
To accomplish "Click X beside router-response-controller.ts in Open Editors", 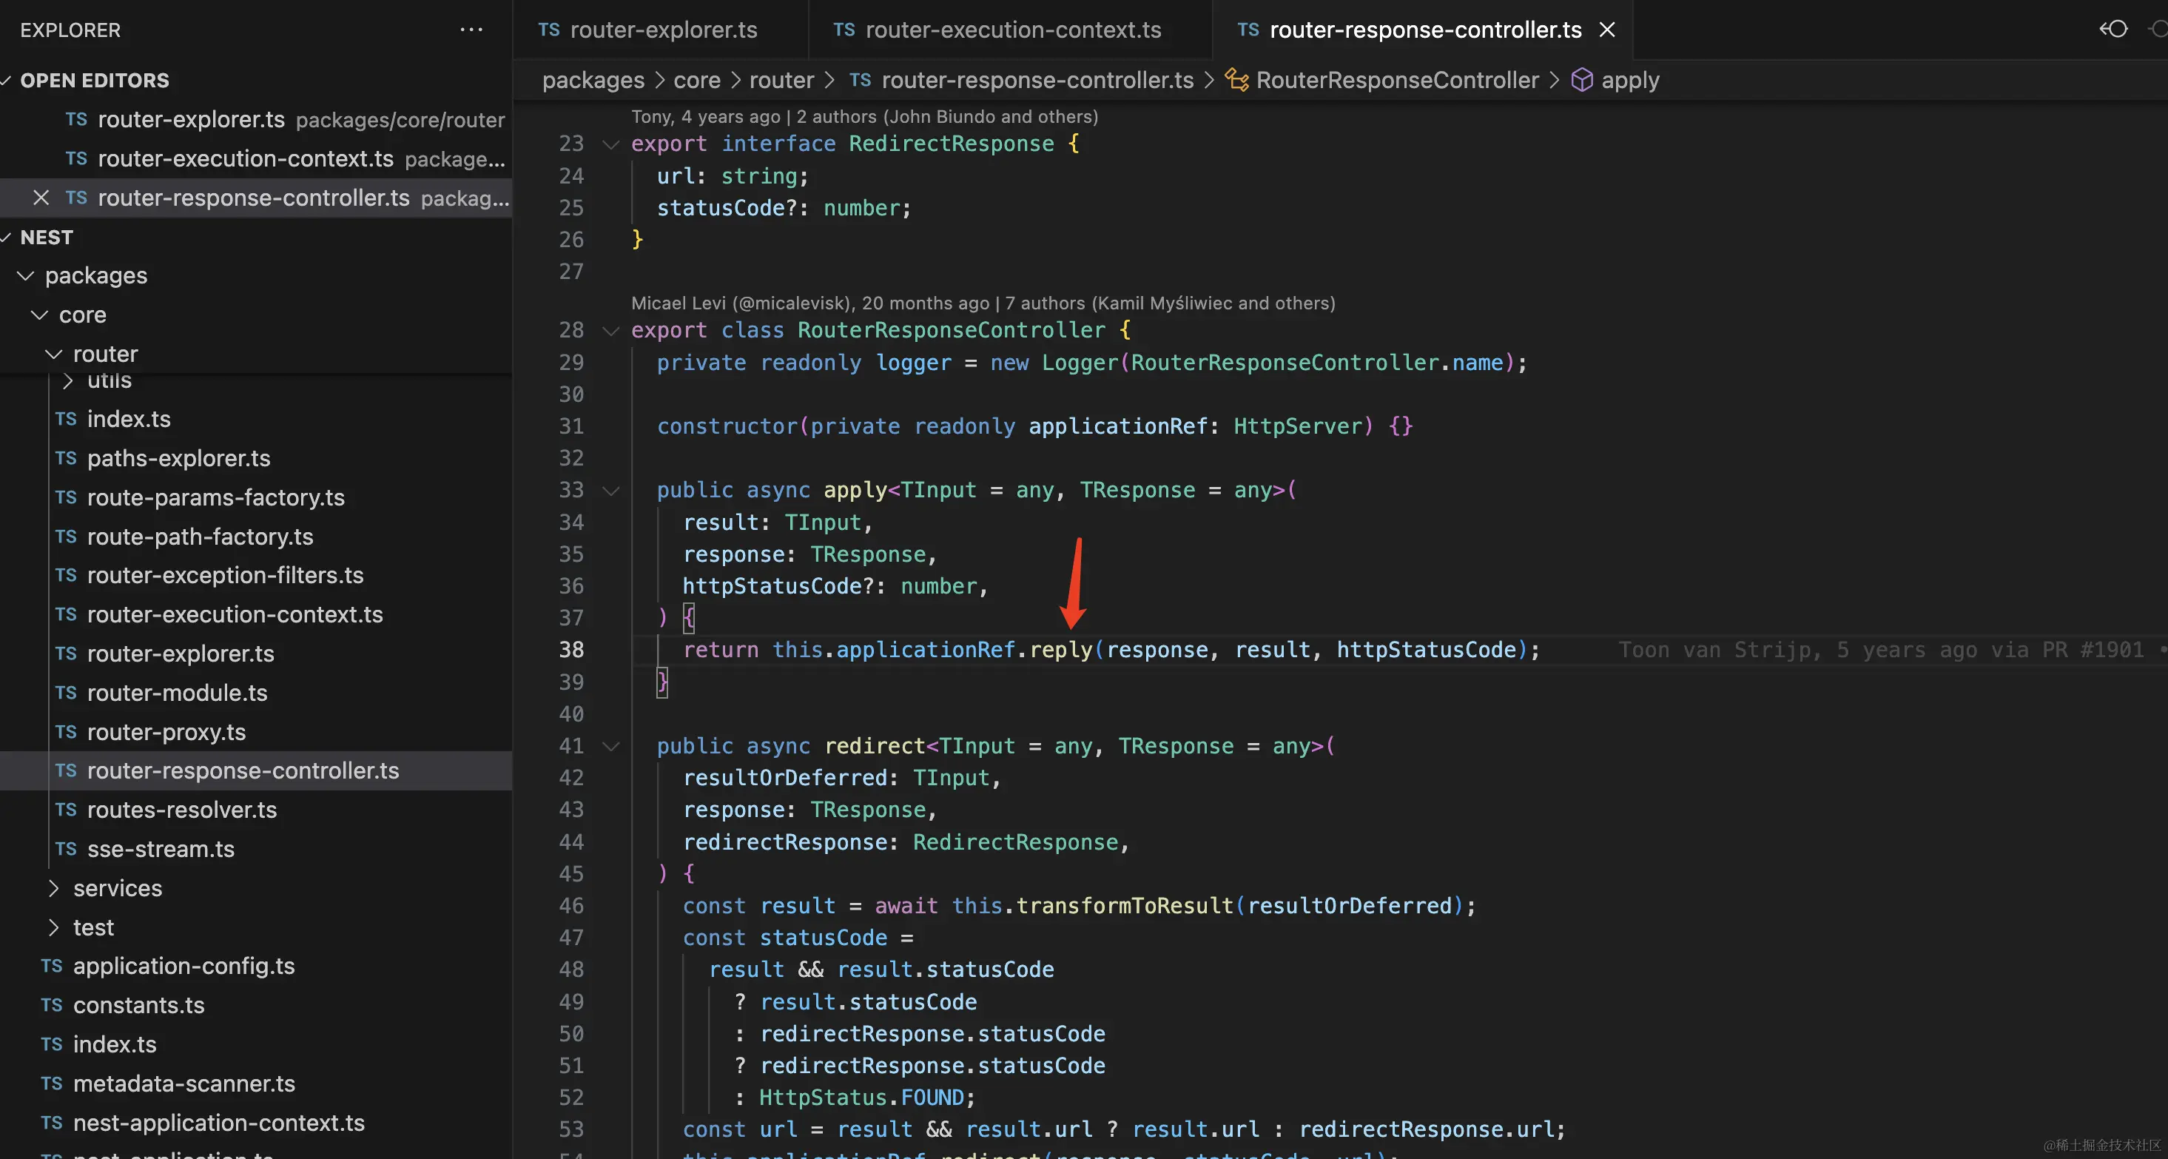I will [x=41, y=198].
